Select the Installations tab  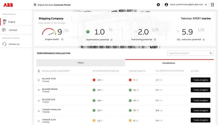point(168,63)
